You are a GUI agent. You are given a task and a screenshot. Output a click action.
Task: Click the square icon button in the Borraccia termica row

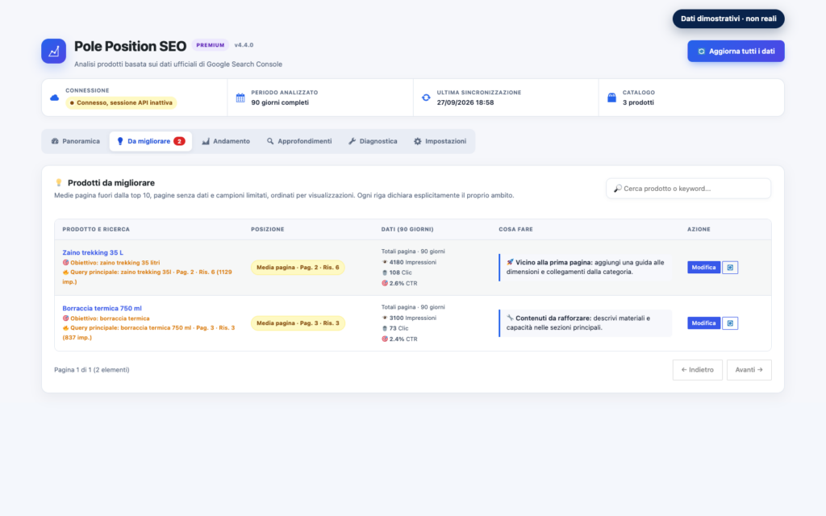[x=730, y=323]
